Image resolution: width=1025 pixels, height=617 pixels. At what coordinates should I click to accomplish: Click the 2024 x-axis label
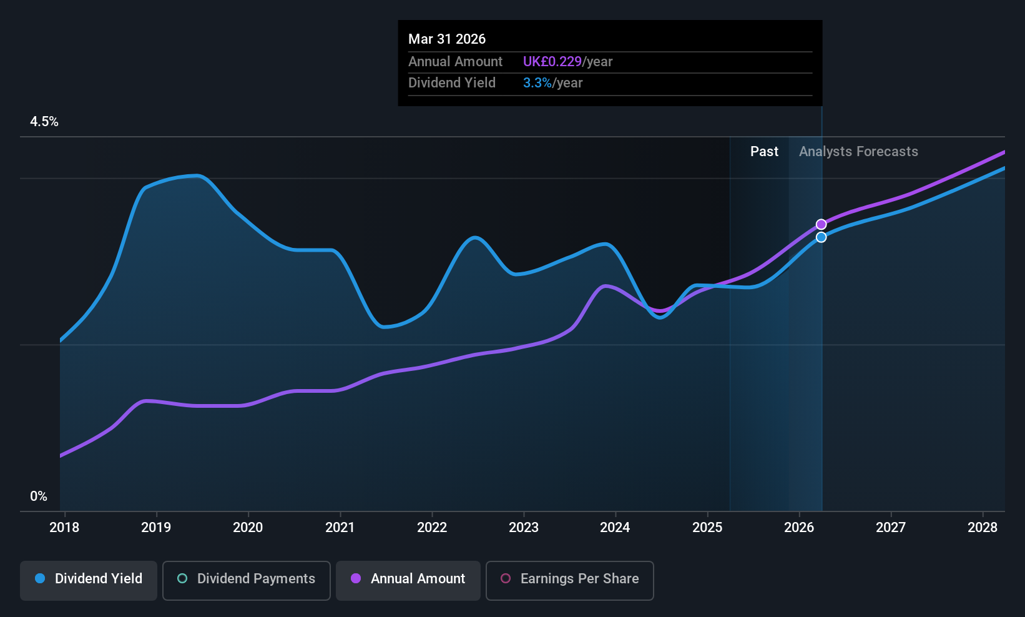[x=615, y=528]
